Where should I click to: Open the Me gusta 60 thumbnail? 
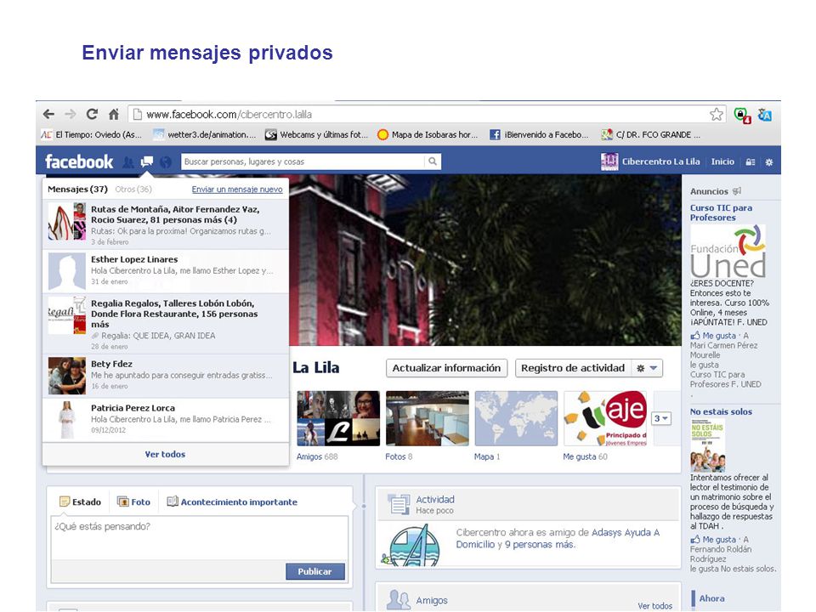click(605, 418)
